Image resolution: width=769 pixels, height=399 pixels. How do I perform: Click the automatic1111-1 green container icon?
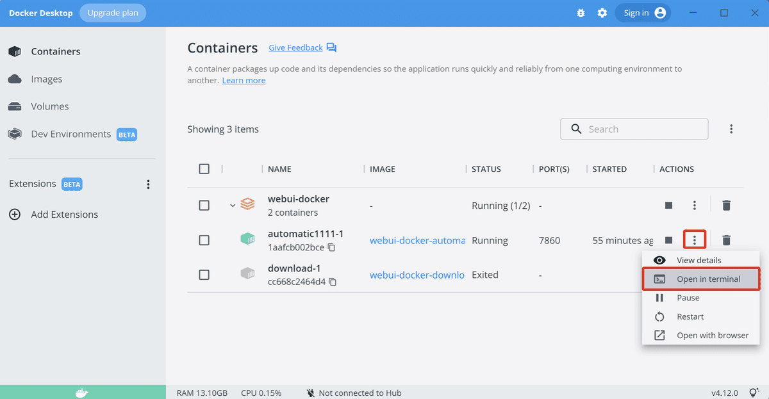[247, 239]
